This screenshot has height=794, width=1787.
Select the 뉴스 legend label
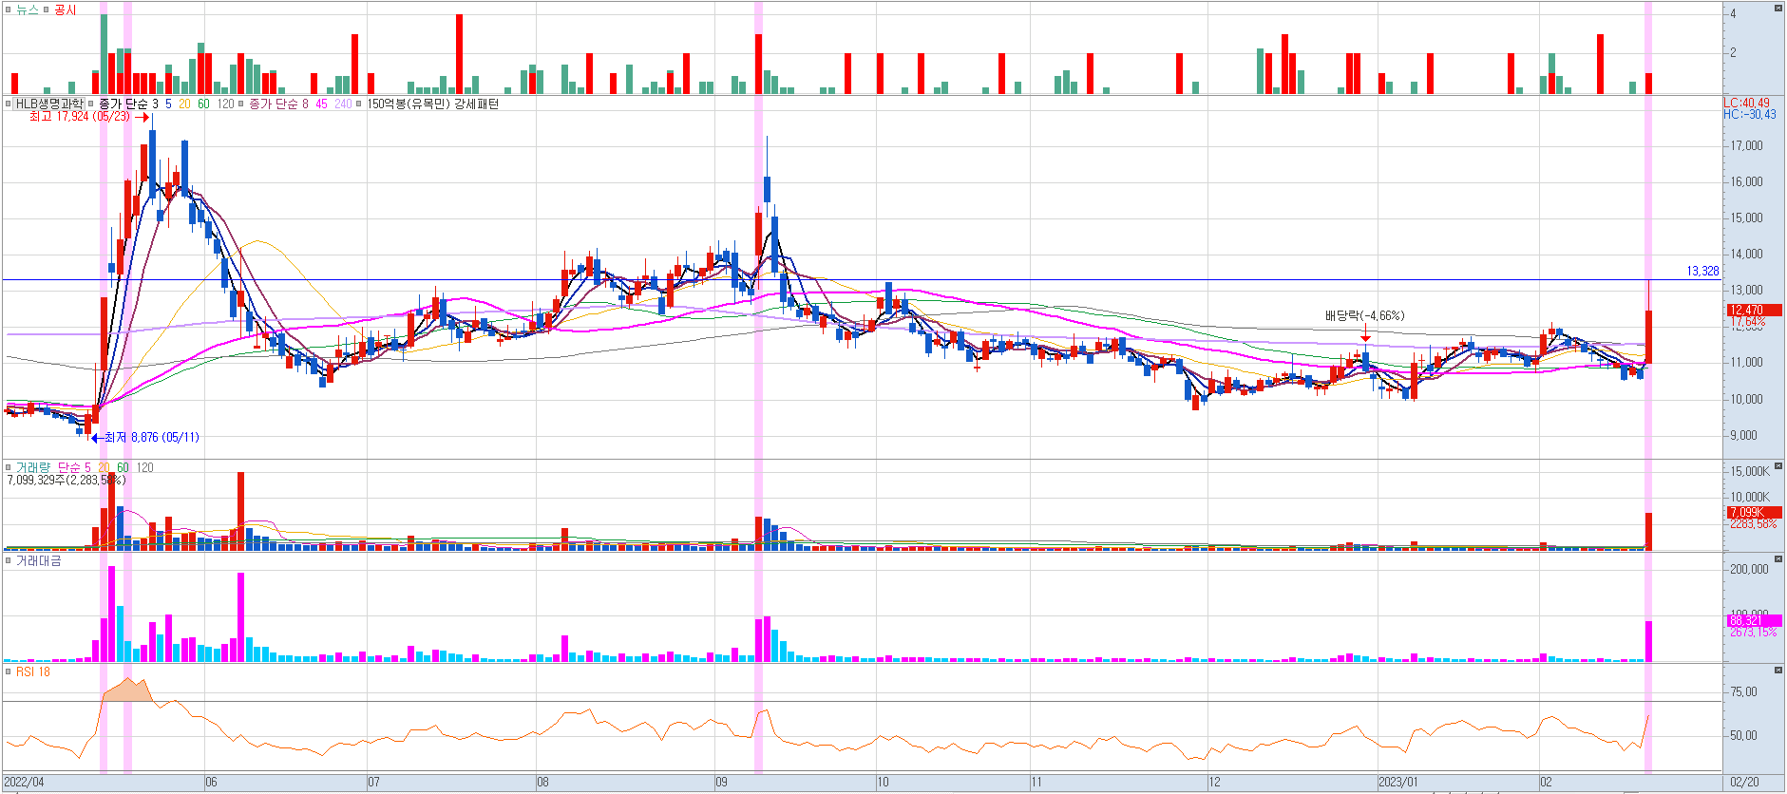pyautogui.click(x=28, y=9)
